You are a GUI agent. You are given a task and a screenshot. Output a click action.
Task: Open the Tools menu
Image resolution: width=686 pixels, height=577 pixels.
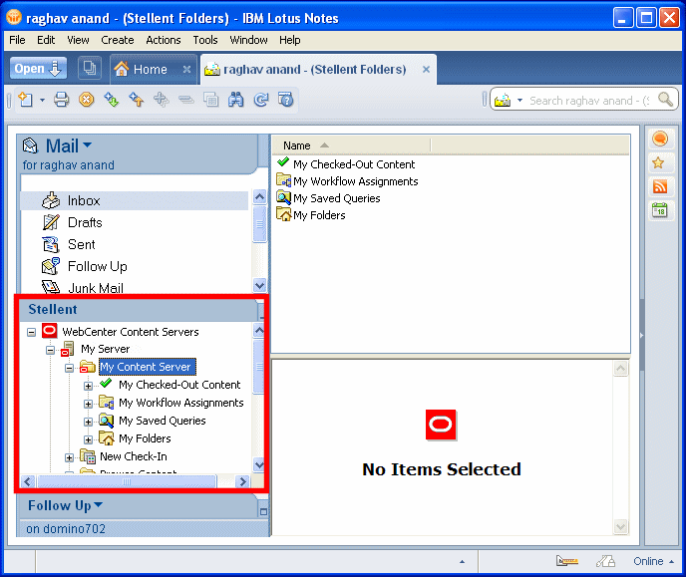coord(205,40)
